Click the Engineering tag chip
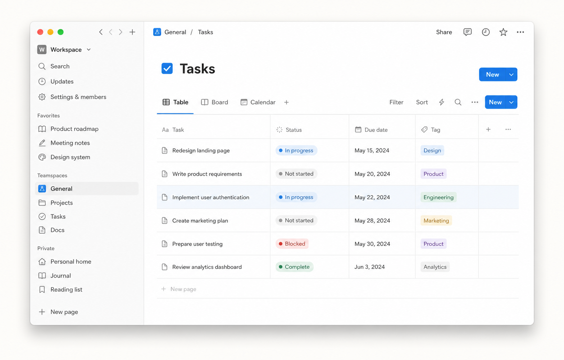Viewport: 564px width, 360px height. [x=438, y=197]
